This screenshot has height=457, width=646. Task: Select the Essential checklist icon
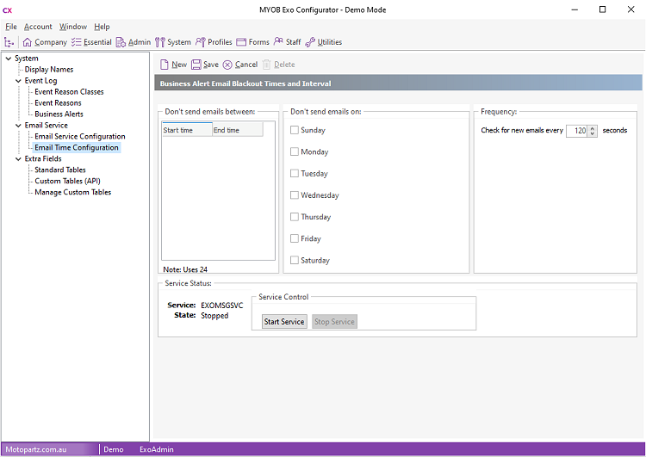click(x=76, y=42)
